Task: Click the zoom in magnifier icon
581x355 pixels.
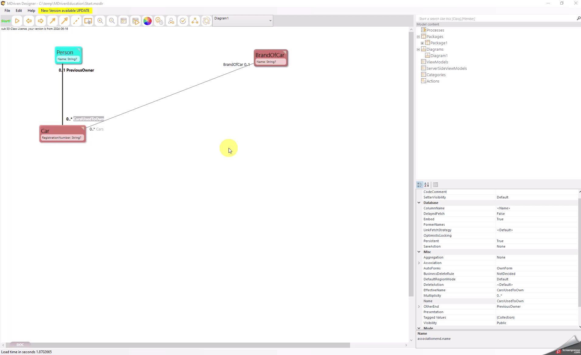Action: tap(100, 21)
